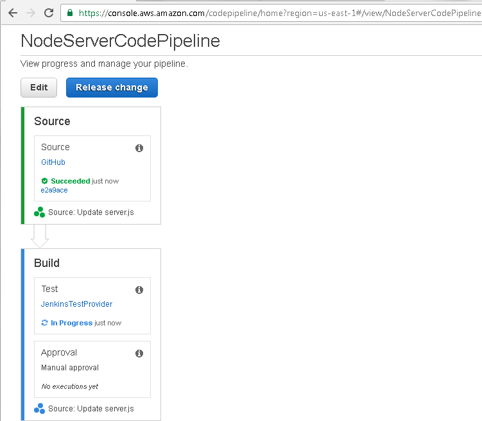Click the Edit pipeline button
Image resolution: width=482 pixels, height=421 pixels.
[x=39, y=87]
